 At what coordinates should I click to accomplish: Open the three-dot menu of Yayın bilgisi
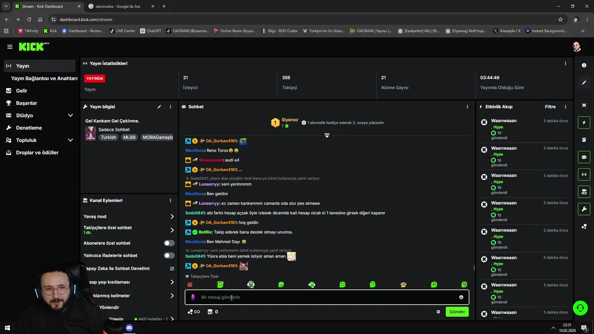(x=170, y=107)
